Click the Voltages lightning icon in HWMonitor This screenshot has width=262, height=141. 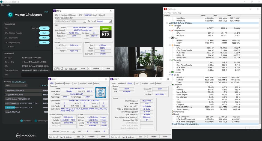point(172,26)
